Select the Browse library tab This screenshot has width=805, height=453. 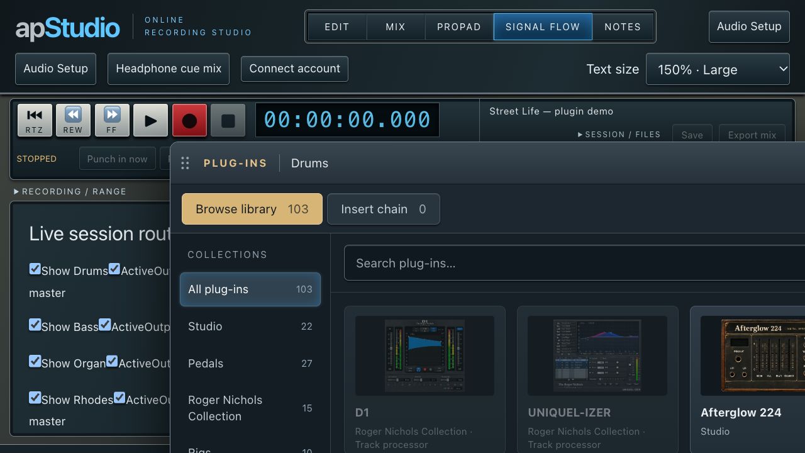[x=252, y=209]
